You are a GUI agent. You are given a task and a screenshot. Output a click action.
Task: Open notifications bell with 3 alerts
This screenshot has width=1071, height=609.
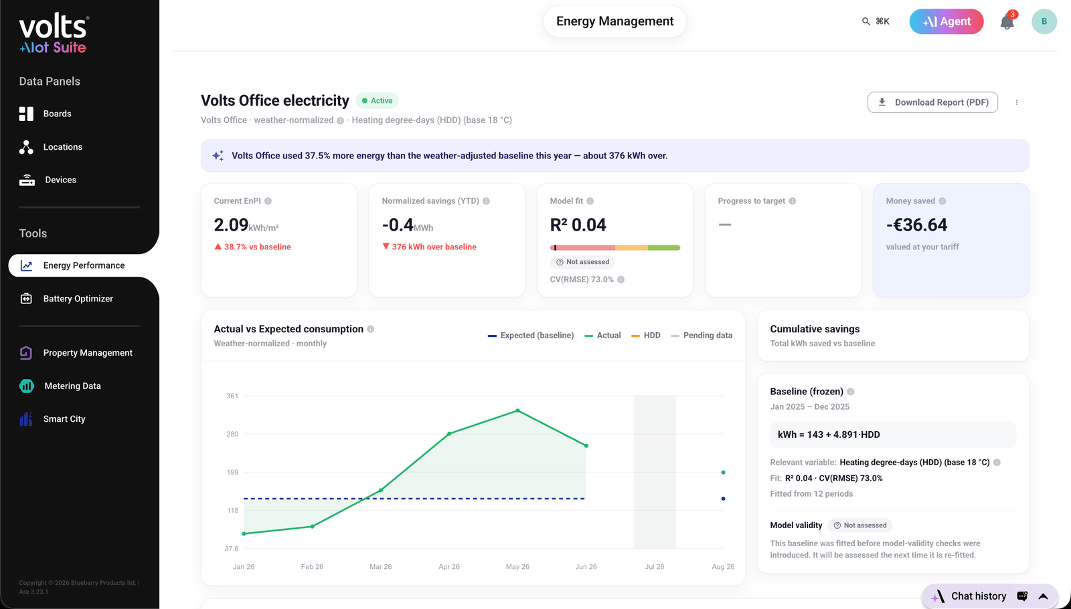[x=1007, y=21]
